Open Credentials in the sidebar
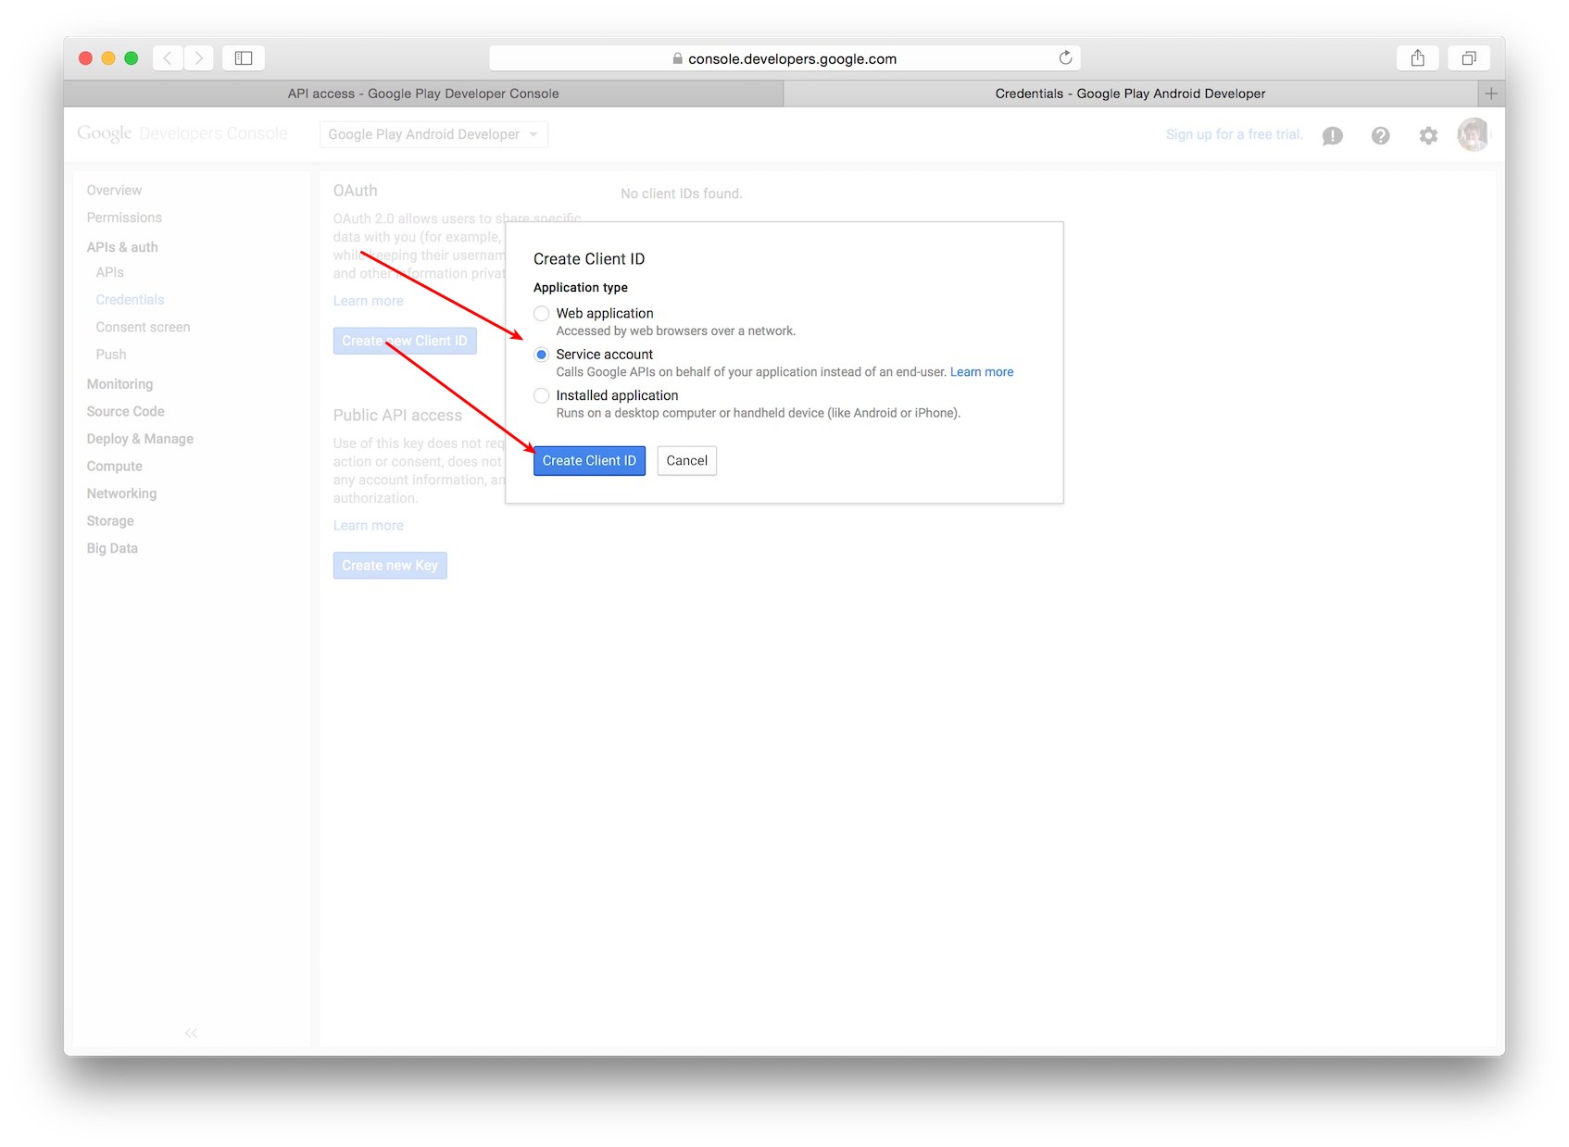This screenshot has width=1569, height=1147. pyautogui.click(x=130, y=300)
